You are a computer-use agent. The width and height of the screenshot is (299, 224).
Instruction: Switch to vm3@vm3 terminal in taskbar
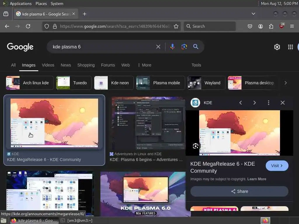click(77, 220)
